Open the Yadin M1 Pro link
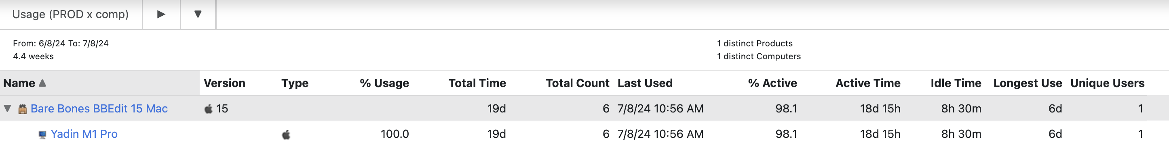Viewport: 1169px width, 158px height. [84, 134]
